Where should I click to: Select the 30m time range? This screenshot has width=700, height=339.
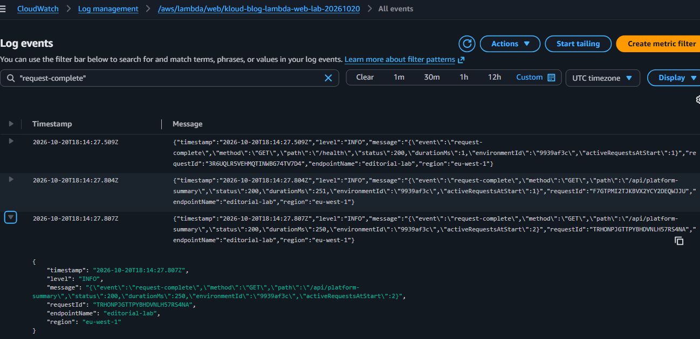click(432, 77)
